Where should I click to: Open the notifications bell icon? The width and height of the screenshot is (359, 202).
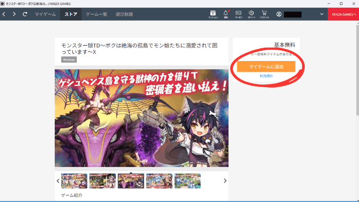click(226, 14)
